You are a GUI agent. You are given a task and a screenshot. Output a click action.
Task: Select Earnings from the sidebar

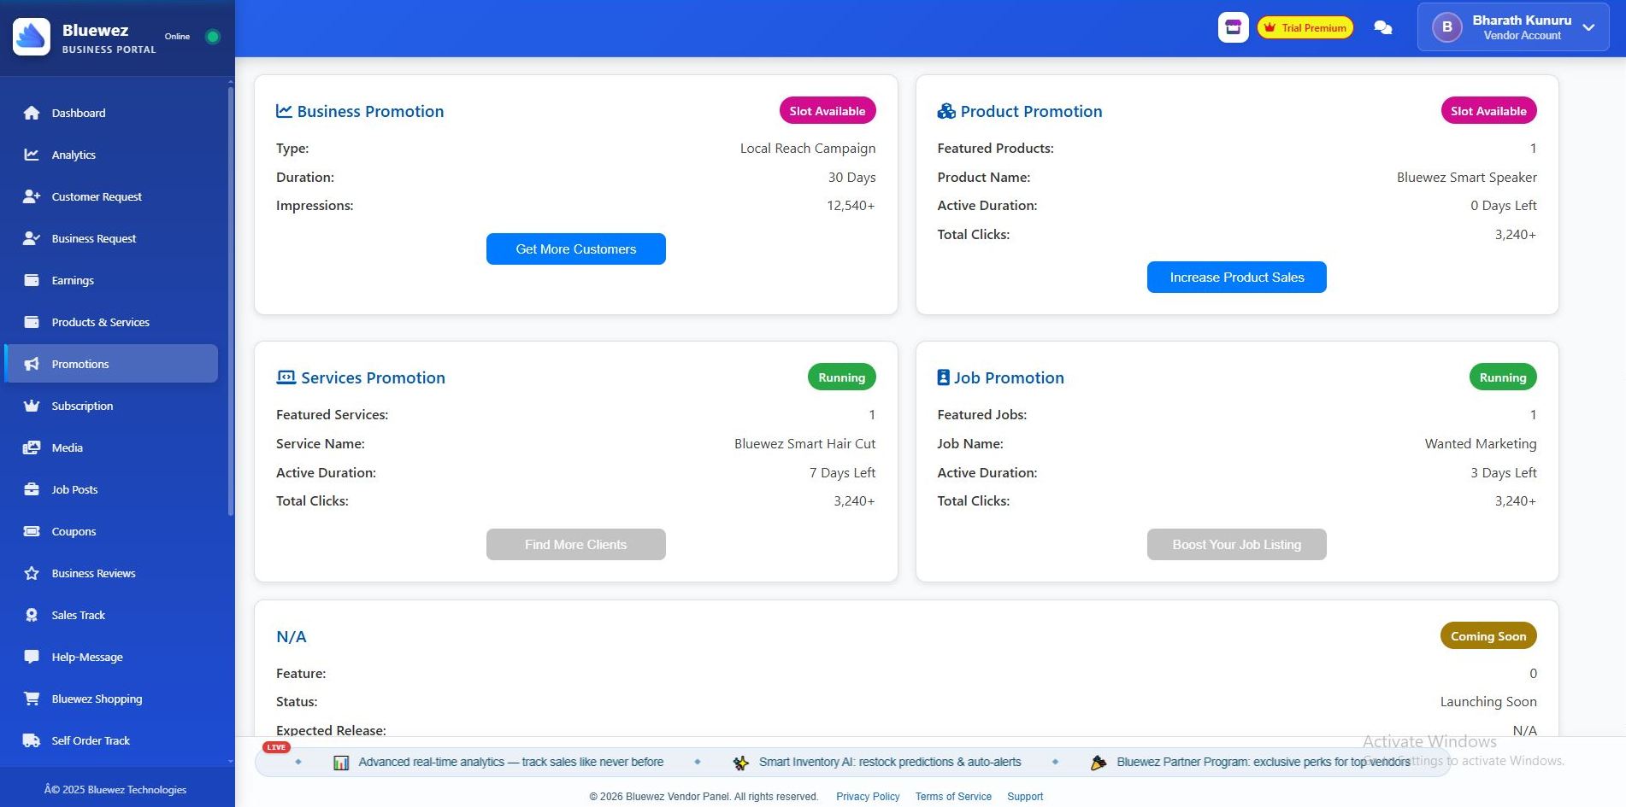(111, 280)
